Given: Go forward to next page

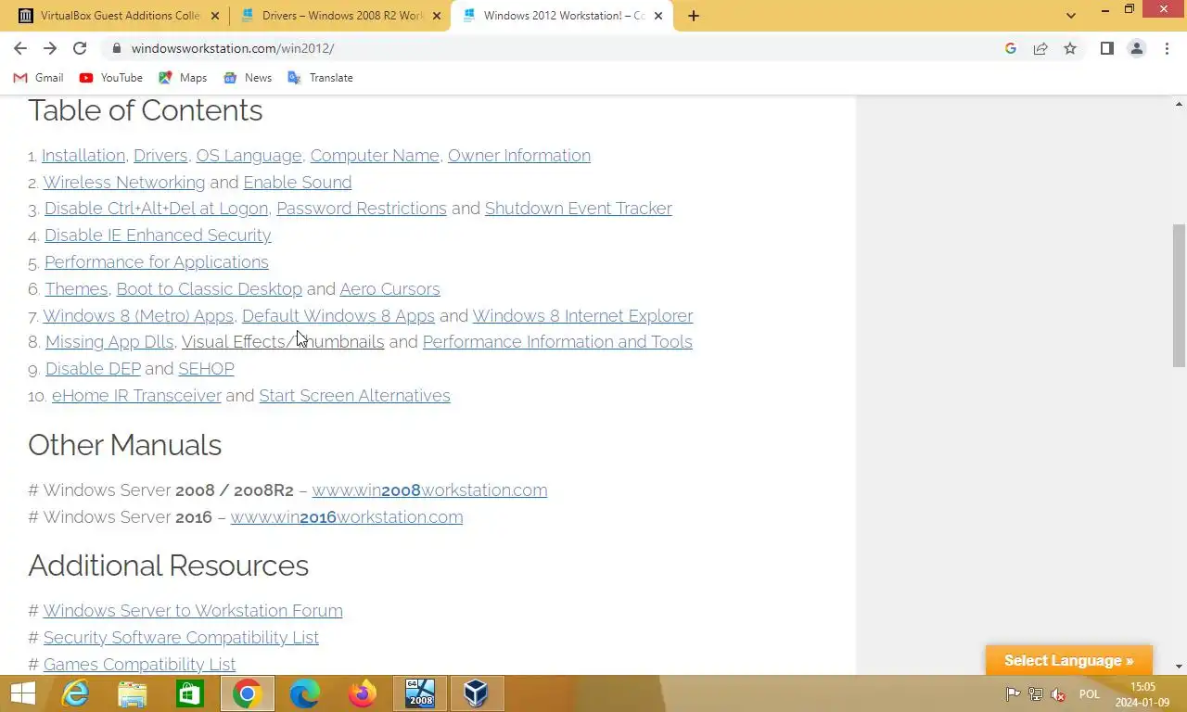Looking at the screenshot, I should pyautogui.click(x=50, y=48).
